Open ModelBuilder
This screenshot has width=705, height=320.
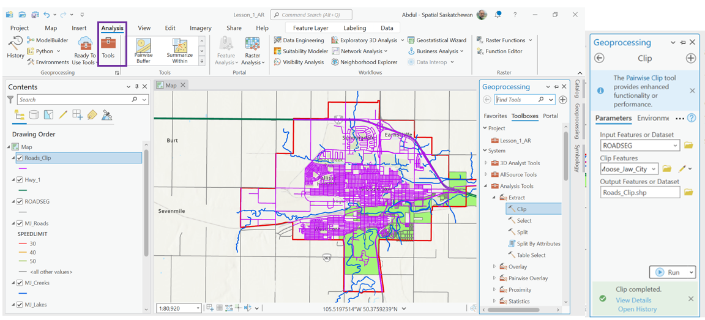[48, 40]
